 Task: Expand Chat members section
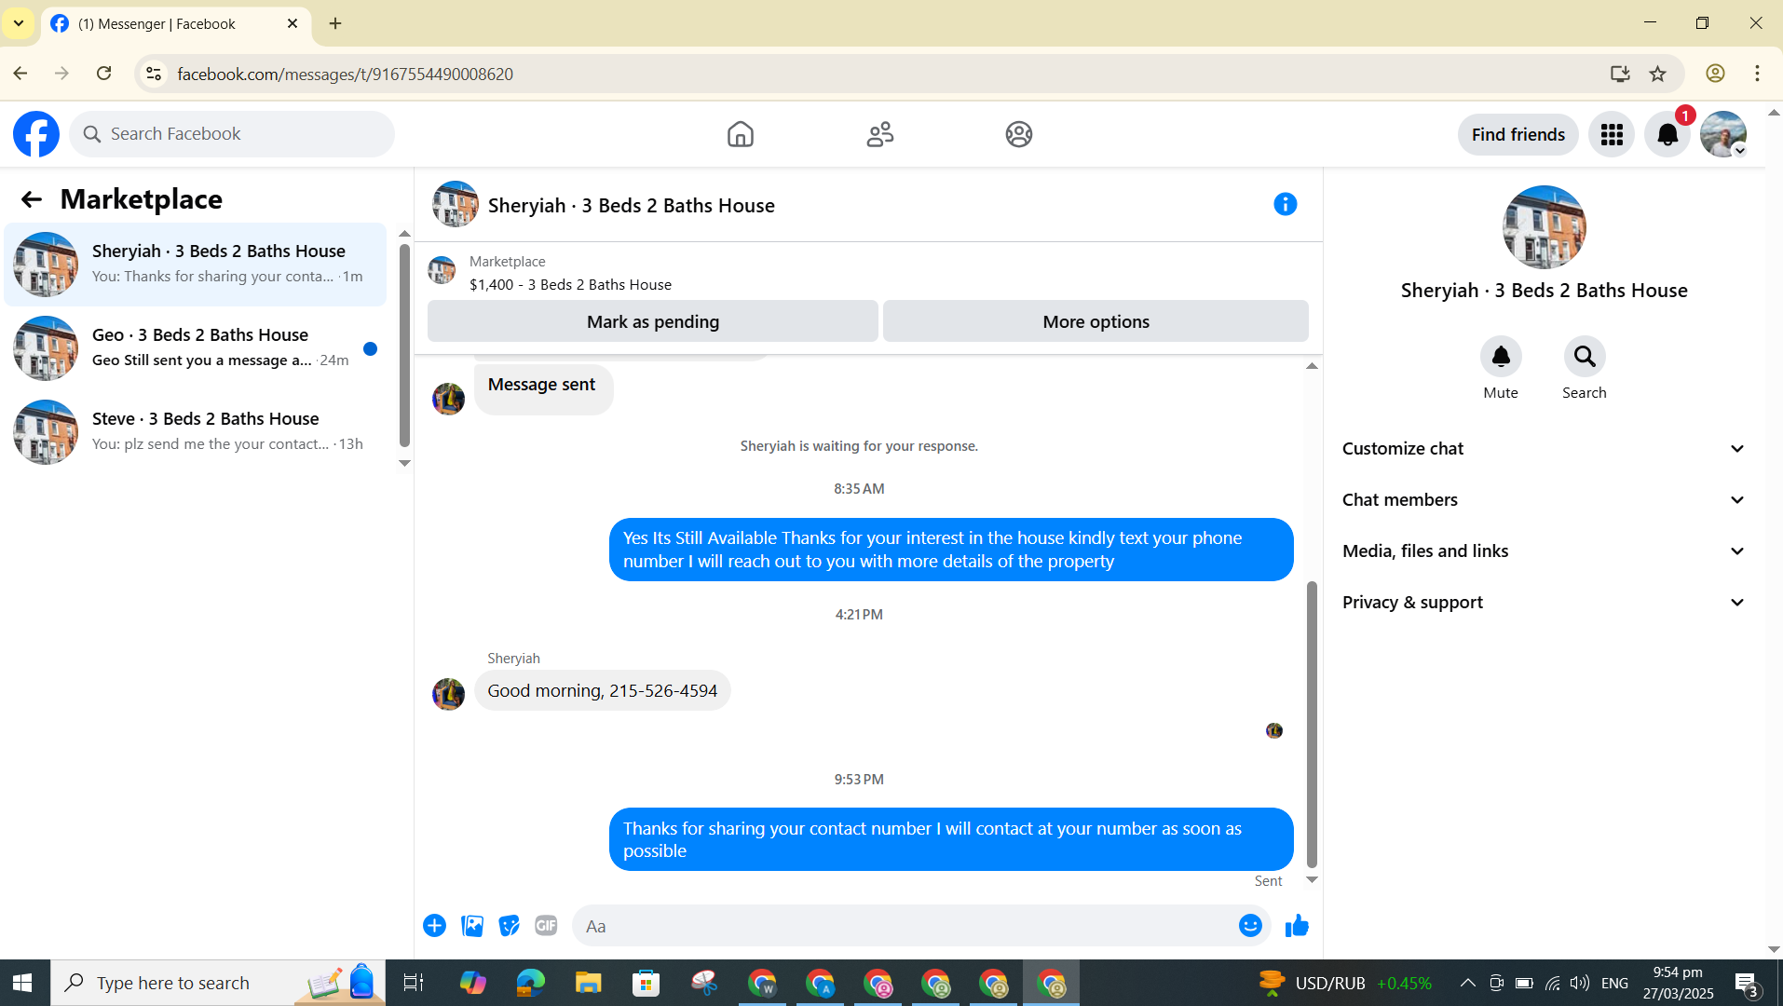pos(1544,499)
